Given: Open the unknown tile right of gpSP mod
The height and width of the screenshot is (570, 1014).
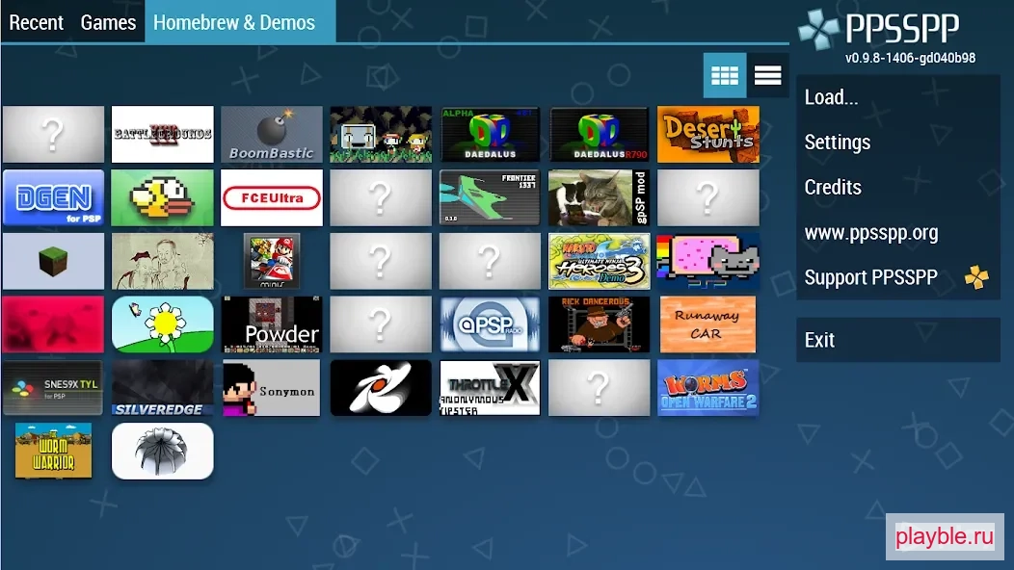Looking at the screenshot, I should point(708,197).
